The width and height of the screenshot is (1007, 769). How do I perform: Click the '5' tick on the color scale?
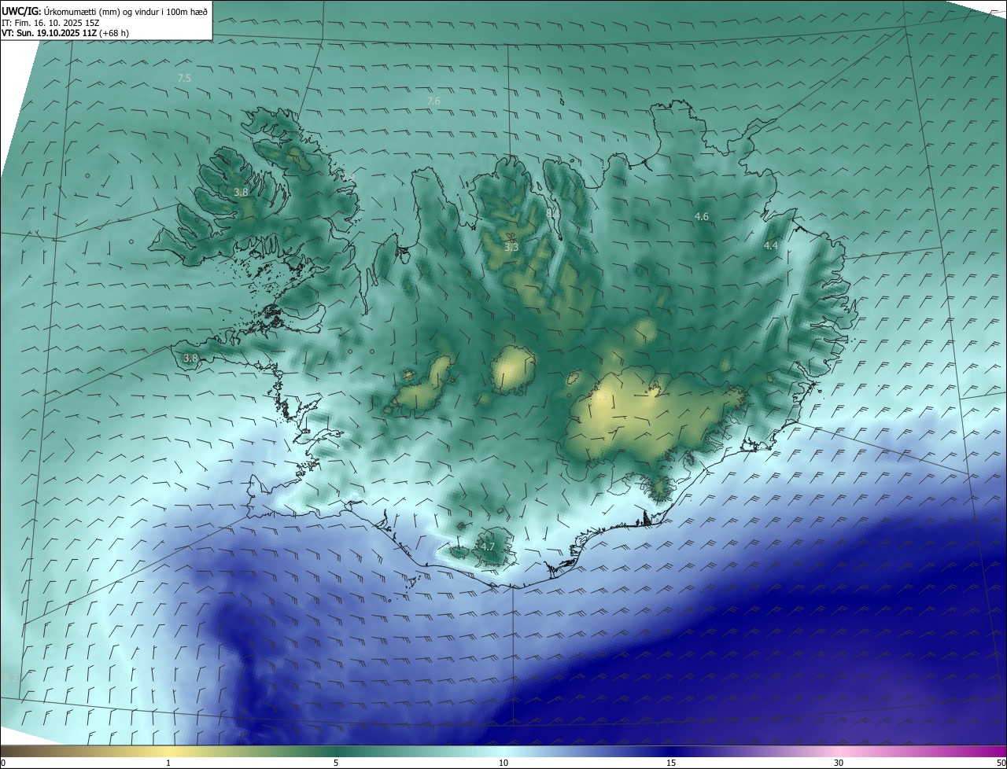click(x=336, y=763)
